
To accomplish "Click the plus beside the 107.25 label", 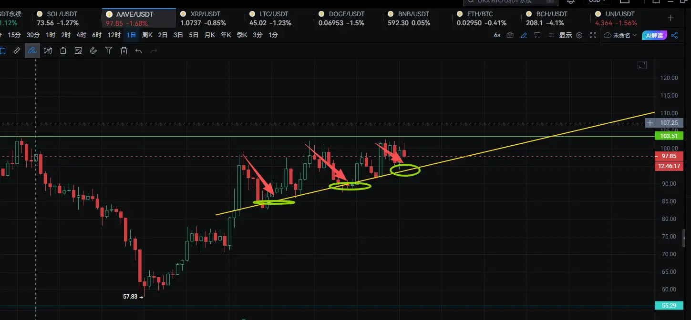I will tap(650, 123).
